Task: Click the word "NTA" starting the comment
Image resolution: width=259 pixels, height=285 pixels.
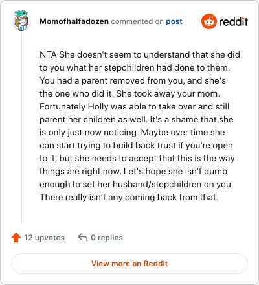Action: 48,54
